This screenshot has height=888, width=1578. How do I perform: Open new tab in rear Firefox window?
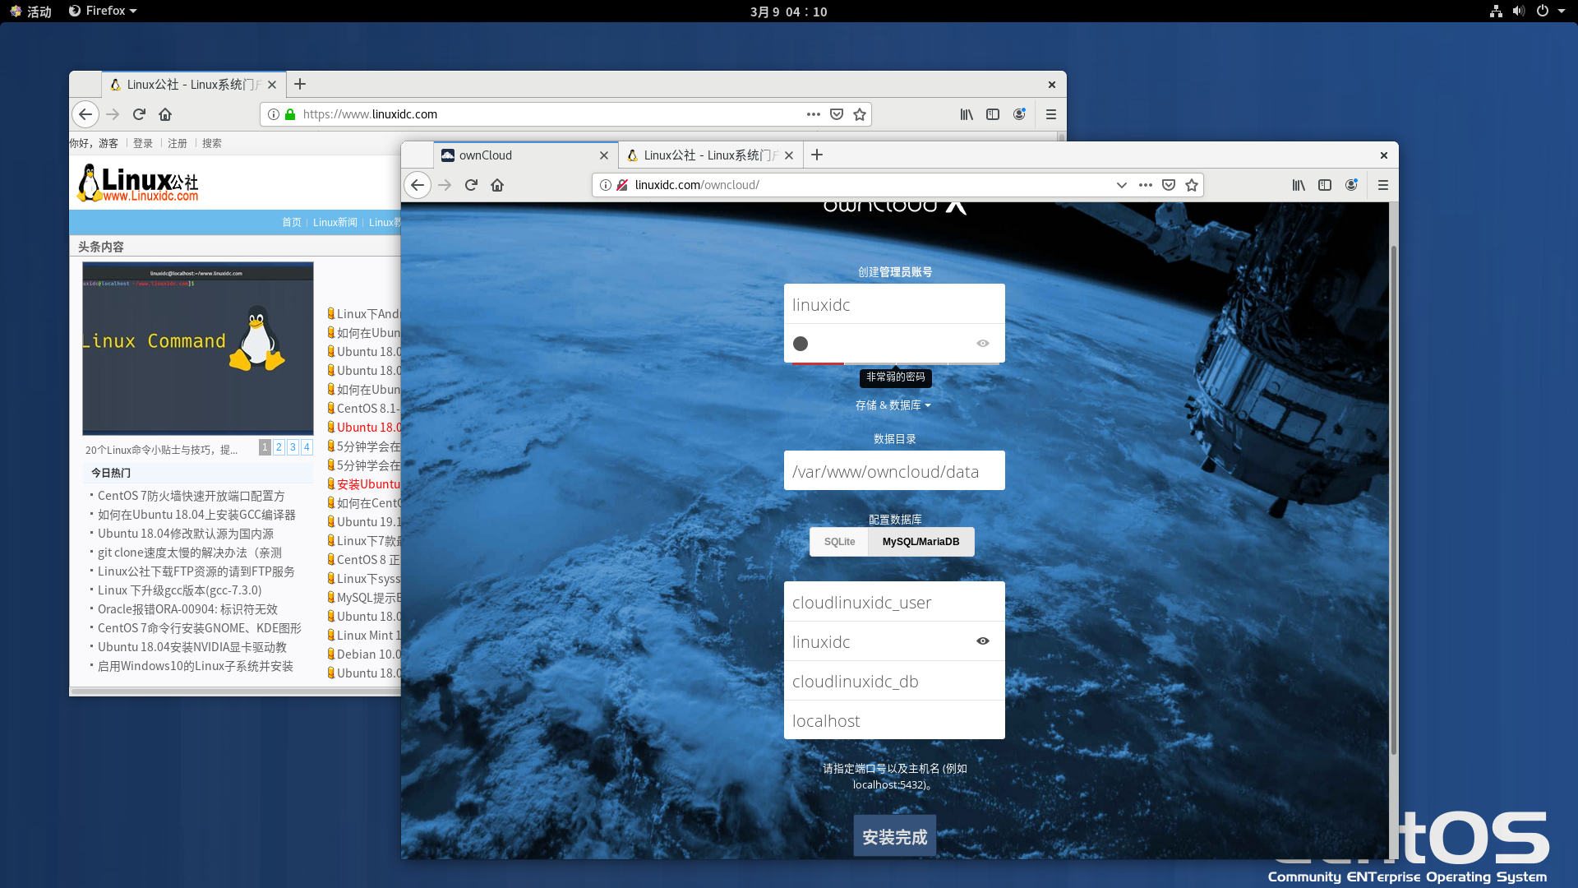pos(300,84)
